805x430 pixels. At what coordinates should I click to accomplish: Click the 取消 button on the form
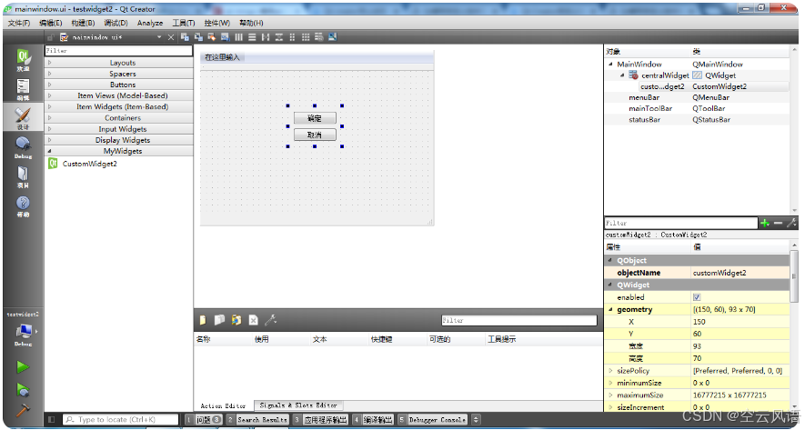tap(315, 135)
